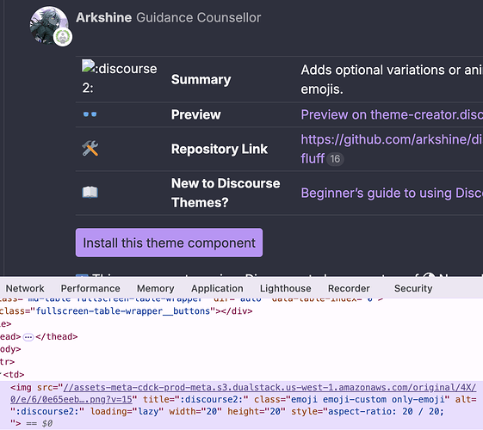Click the "Summary" table cell
The image size is (483, 430).
click(201, 79)
